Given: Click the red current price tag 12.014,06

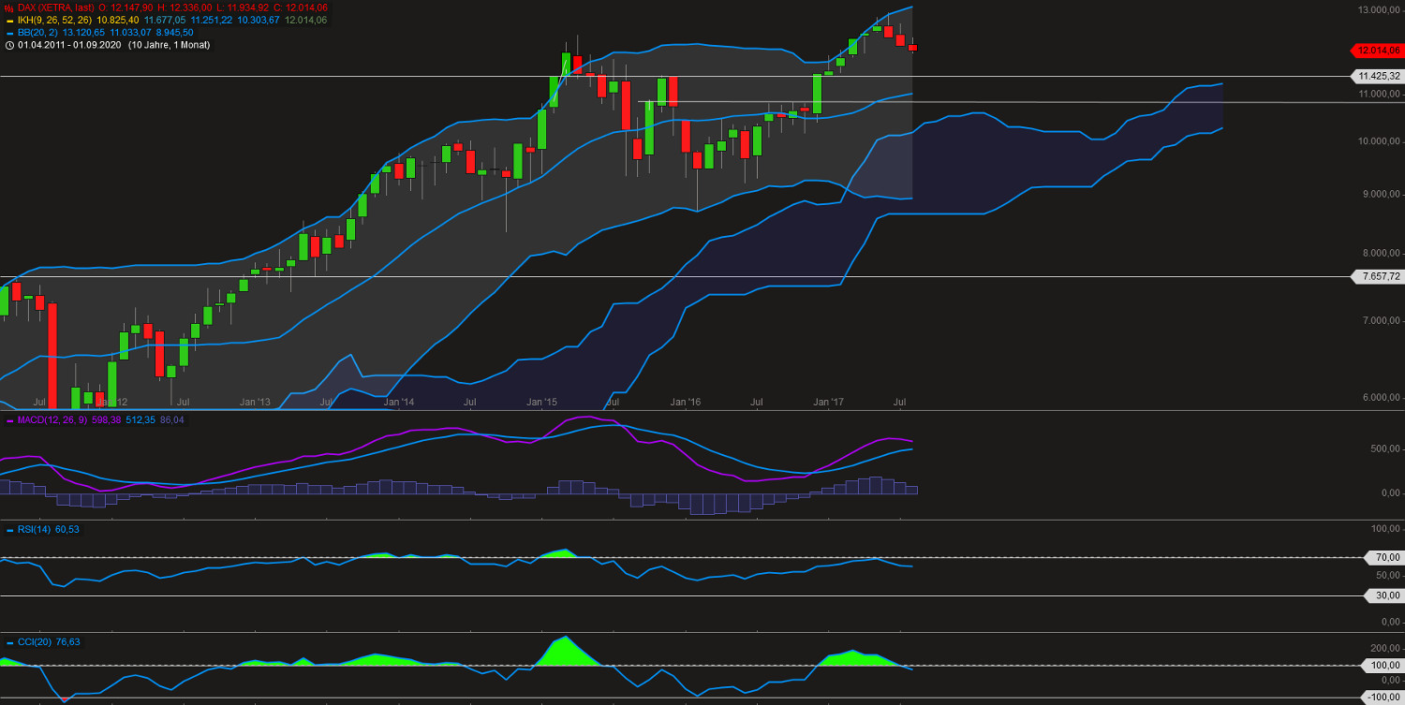Looking at the screenshot, I should [x=1378, y=51].
